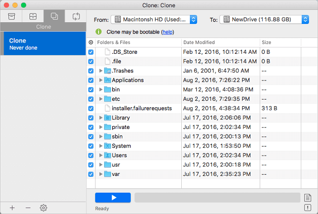Open settings with the gear icon
The width and height of the screenshot is (318, 214).
(x=44, y=208)
